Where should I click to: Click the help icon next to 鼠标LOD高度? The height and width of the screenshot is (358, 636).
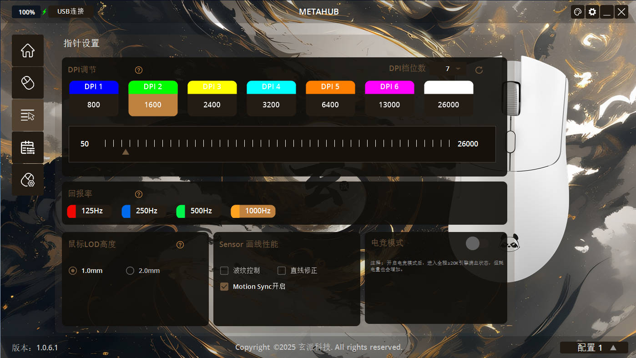(180, 245)
